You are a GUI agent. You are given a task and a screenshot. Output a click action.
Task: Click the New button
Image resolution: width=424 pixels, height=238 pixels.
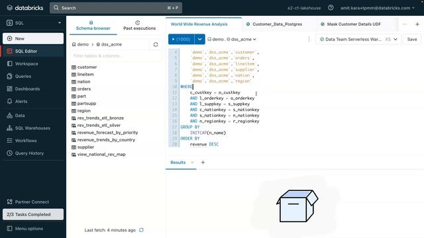coord(33,38)
